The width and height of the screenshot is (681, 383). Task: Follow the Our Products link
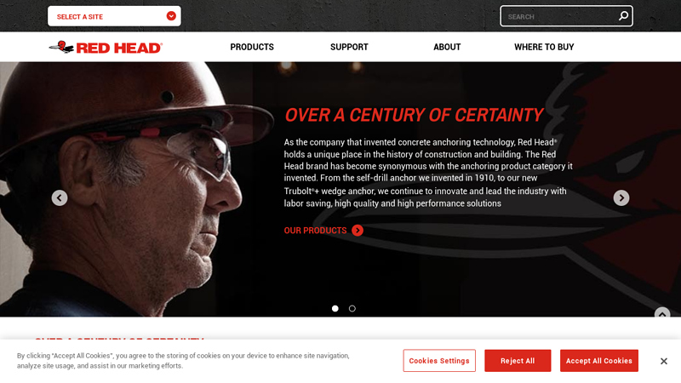(x=315, y=231)
